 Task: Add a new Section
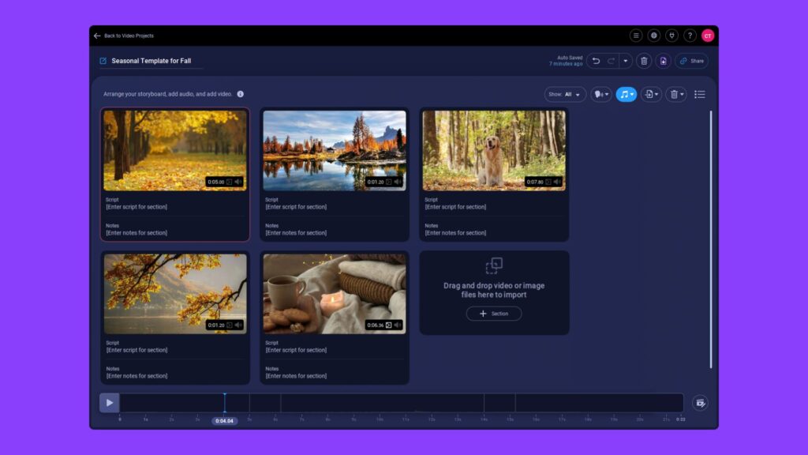click(494, 314)
